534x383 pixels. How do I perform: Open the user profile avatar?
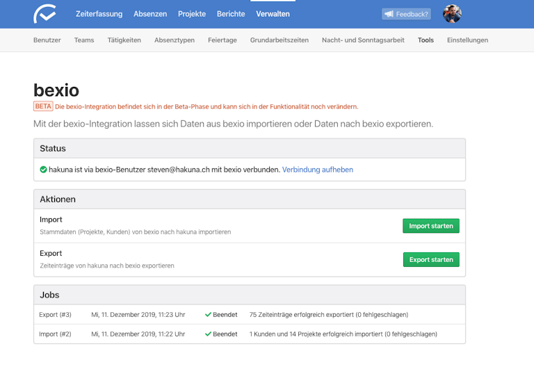pos(452,14)
